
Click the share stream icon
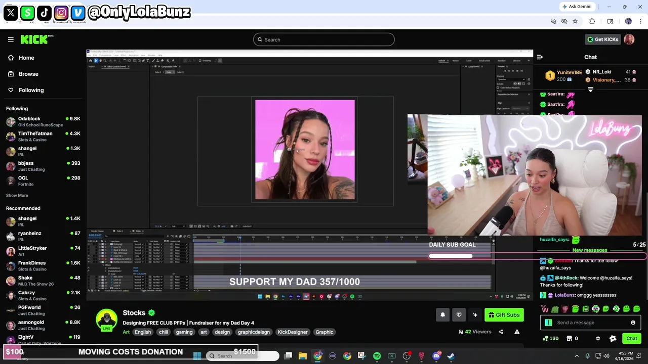(x=501, y=332)
